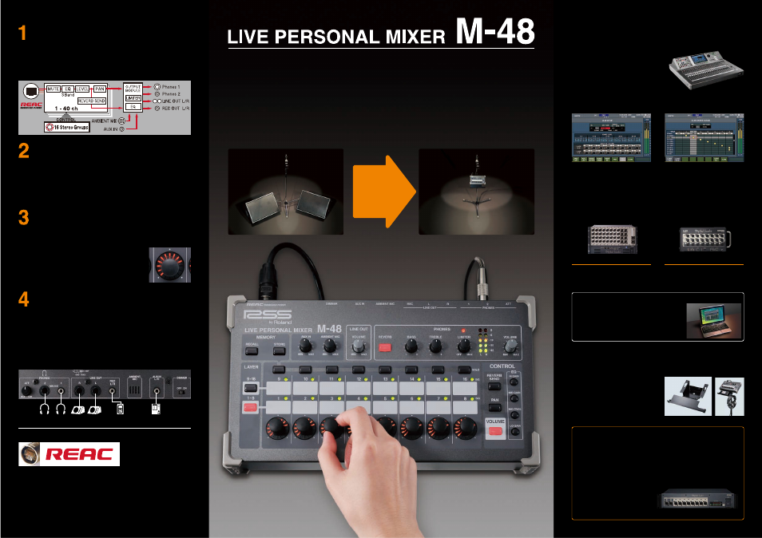The width and height of the screenshot is (762, 538).
Task: Click the channel 1 rotary knob
Action: [x=277, y=429]
